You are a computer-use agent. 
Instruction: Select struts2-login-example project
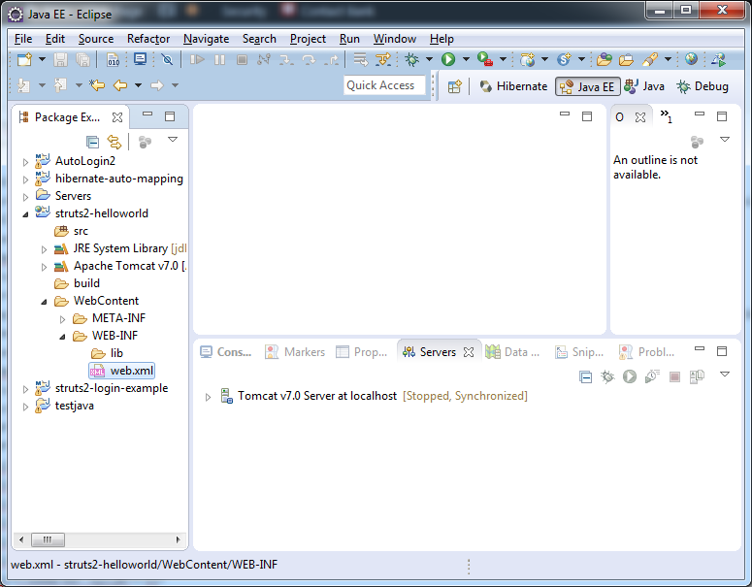102,388
